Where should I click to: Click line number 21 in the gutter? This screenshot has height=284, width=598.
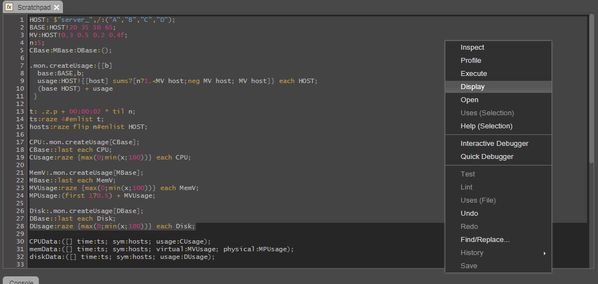coord(20,173)
